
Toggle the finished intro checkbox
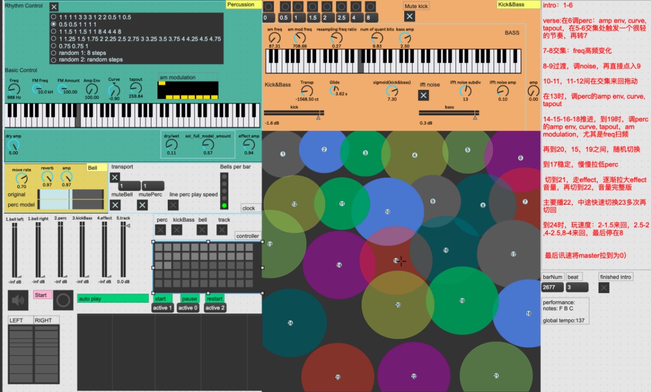pos(604,287)
